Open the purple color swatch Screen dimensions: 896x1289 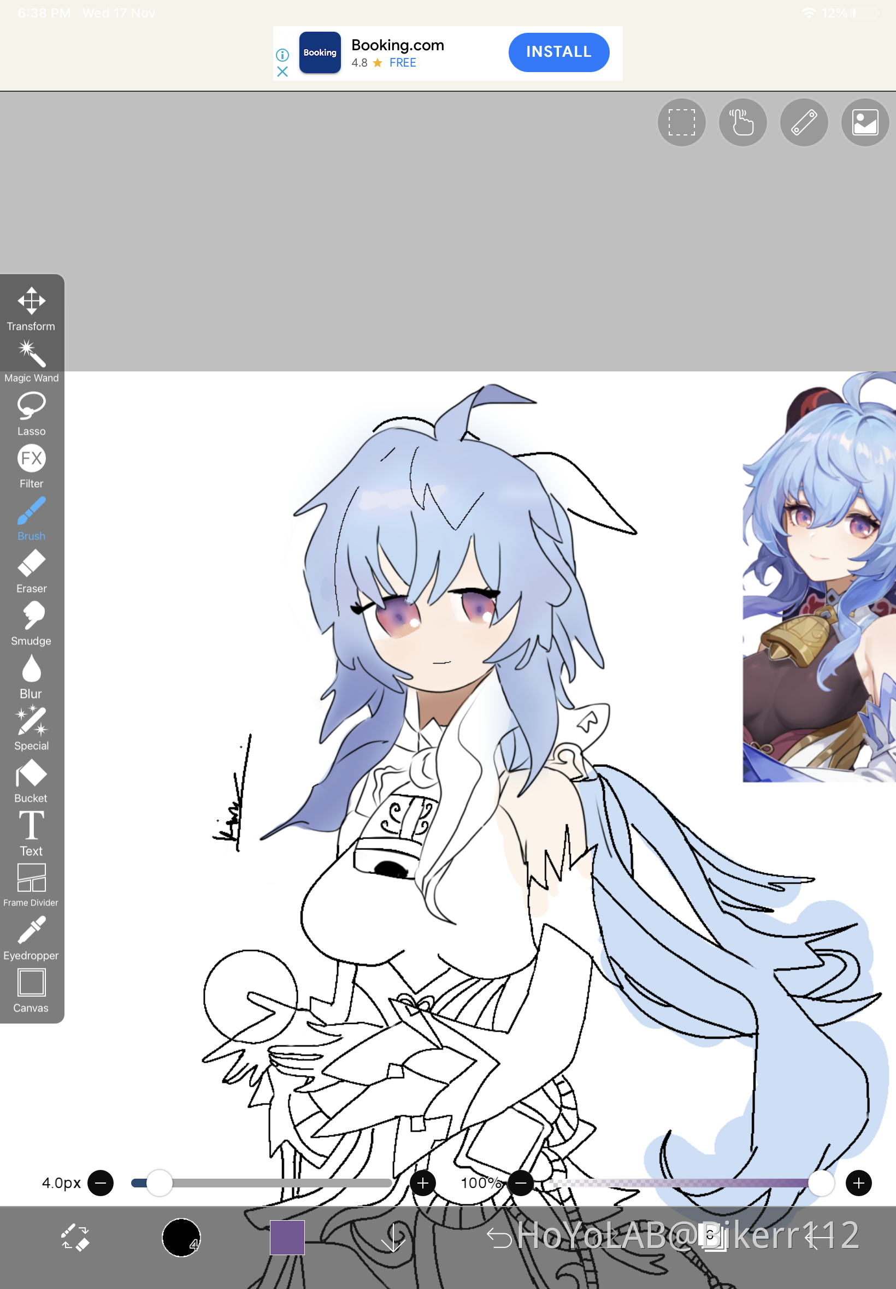[x=287, y=1237]
